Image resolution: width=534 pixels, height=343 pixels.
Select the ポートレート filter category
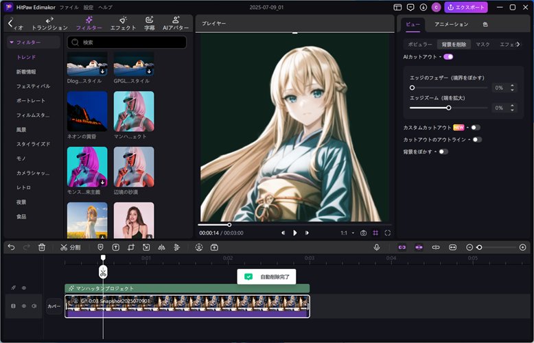[x=31, y=101]
